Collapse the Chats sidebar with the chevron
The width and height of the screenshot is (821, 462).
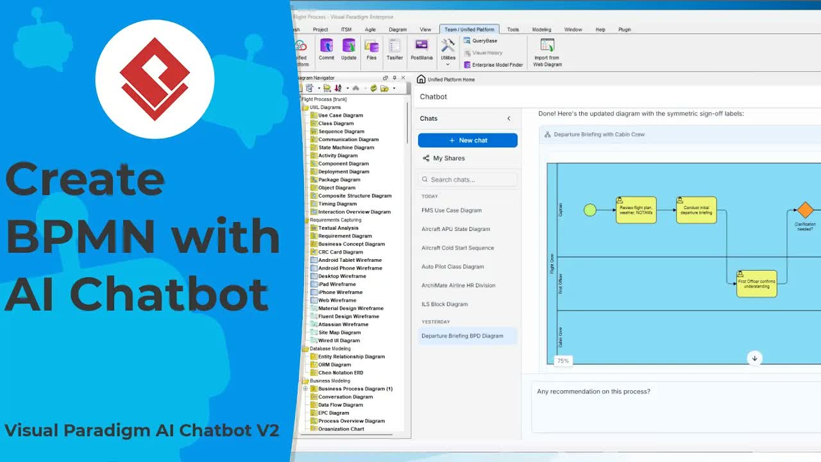pos(509,119)
